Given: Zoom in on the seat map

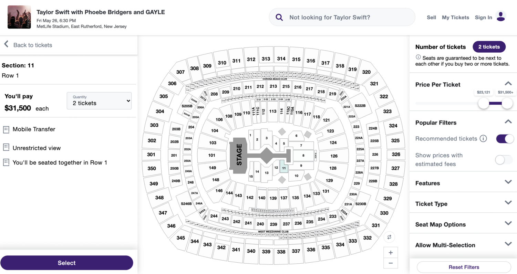Looking at the screenshot, I should point(391,253).
